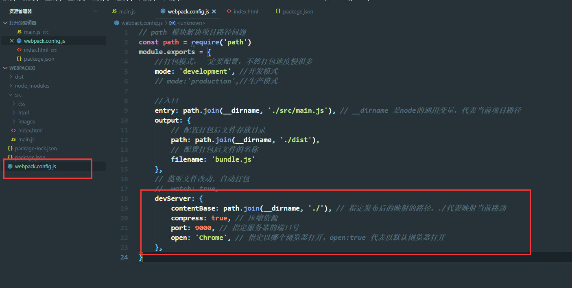Click line number 24 in the gutter
This screenshot has width=572, height=288.
point(124,257)
